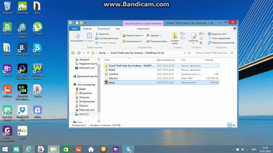Select the data.bin file
The width and height of the screenshot is (273, 153).
click(x=161, y=78)
